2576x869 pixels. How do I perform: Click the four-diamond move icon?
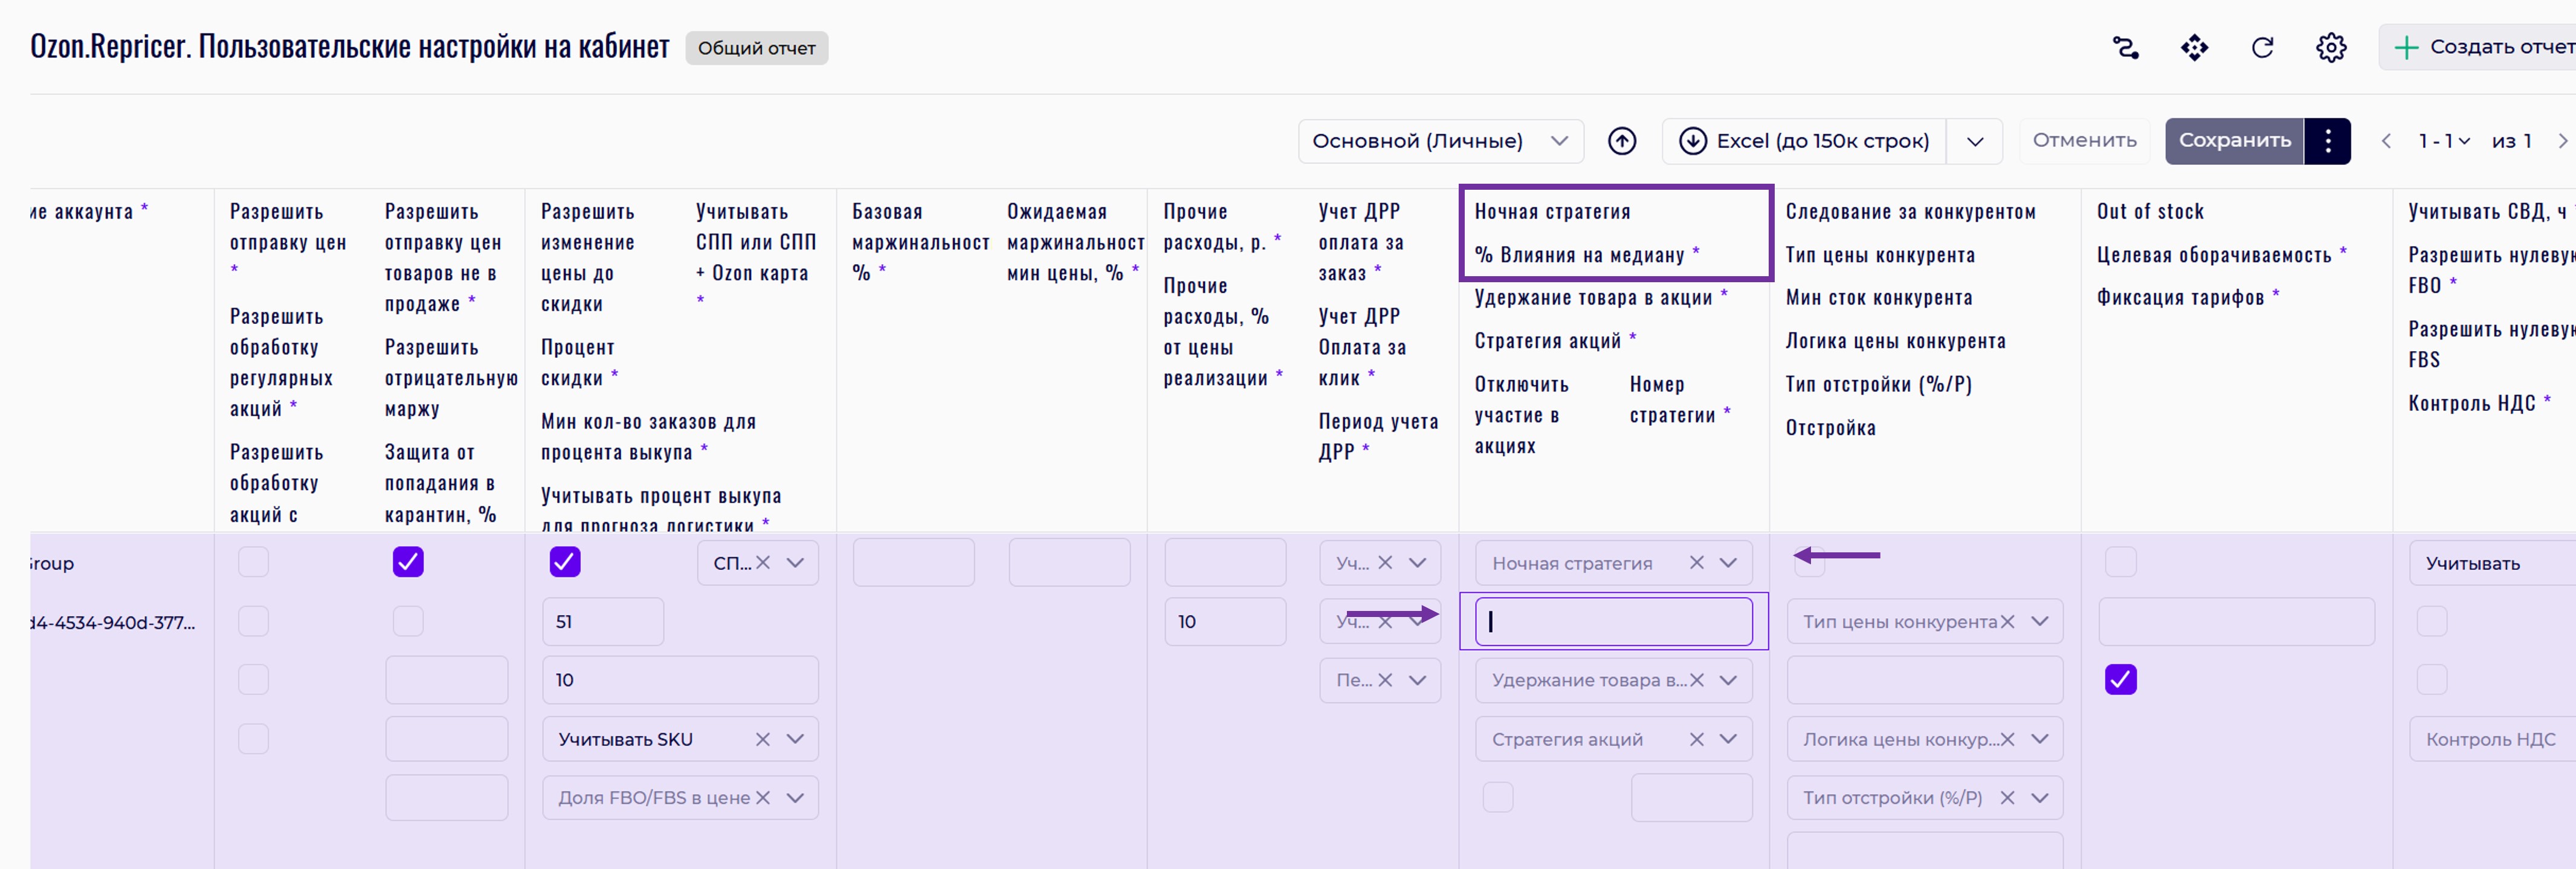[x=2194, y=47]
